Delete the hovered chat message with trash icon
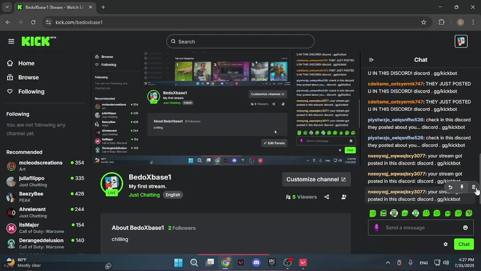The height and width of the screenshot is (271, 481). click(473, 187)
